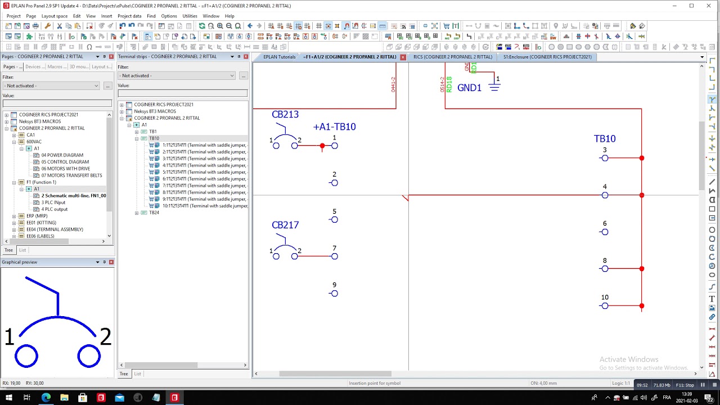The height and width of the screenshot is (405, 720).
Task: Expand the CA1 node in Pages tree
Action: coord(14,135)
